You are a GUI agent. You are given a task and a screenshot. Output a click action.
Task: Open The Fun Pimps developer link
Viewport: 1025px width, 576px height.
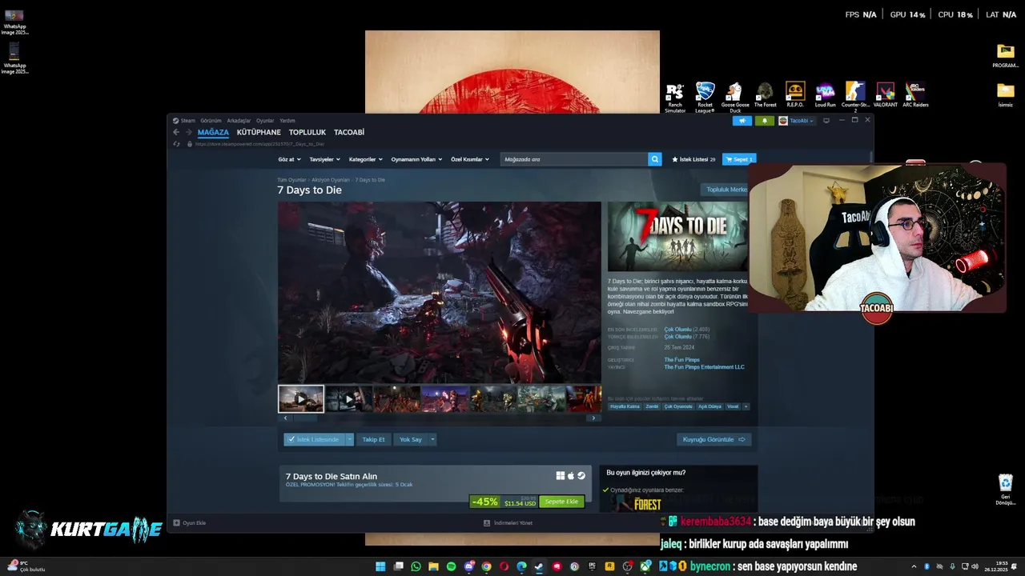click(681, 360)
